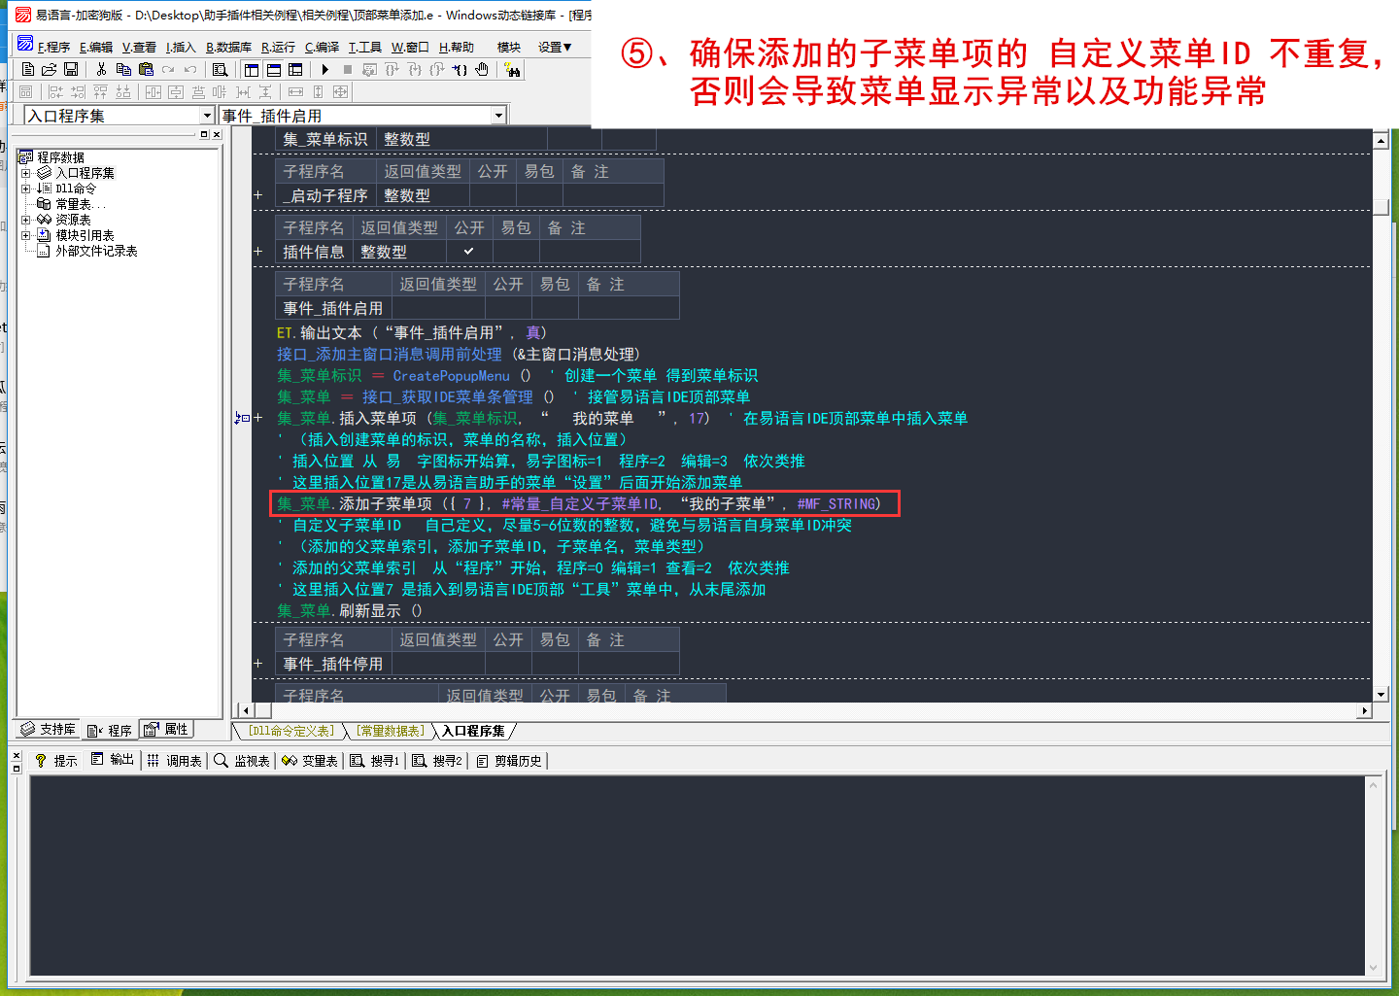Image resolution: width=1399 pixels, height=996 pixels.
Task: Expand the 模块引用表 tree node
Action: click(x=26, y=235)
